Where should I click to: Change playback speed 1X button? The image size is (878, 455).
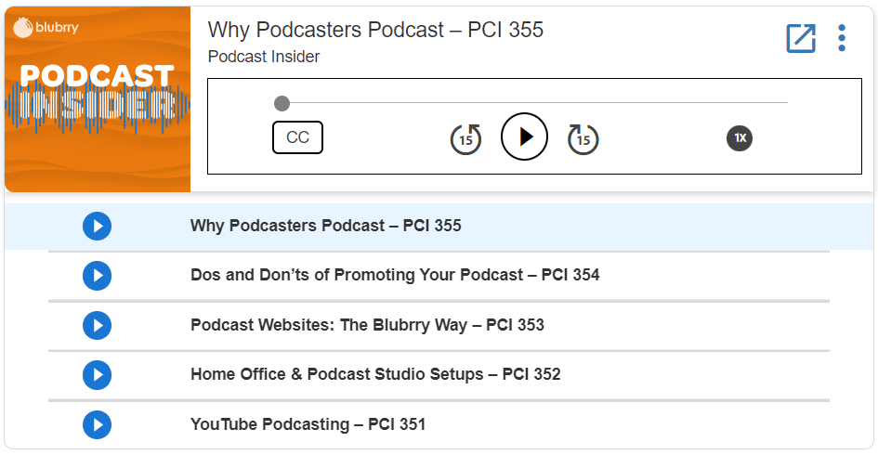click(740, 138)
